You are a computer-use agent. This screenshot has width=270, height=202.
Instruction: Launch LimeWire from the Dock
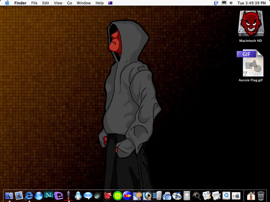click(118, 196)
